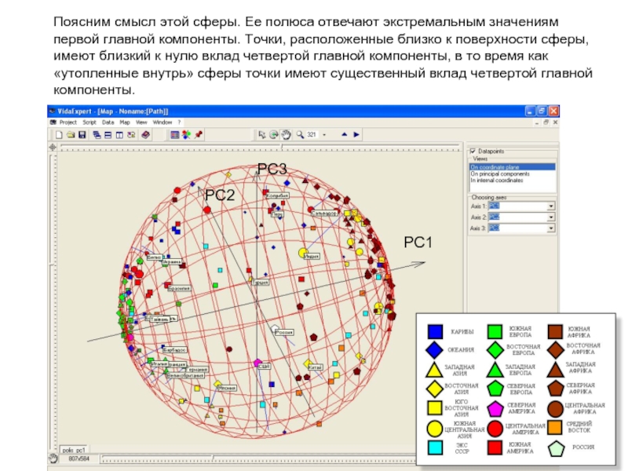Image resolution: width=628 pixels, height=471 pixels.
Task: Click the Save floppy disk icon
Action: coord(82,134)
